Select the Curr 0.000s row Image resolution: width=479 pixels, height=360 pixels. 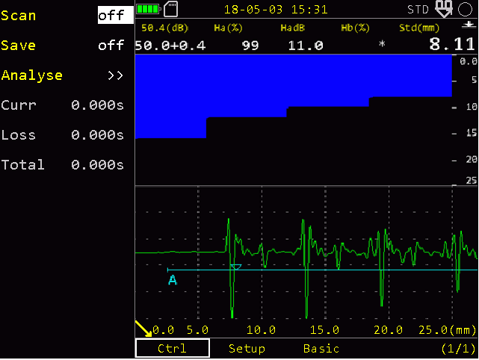tap(62, 105)
